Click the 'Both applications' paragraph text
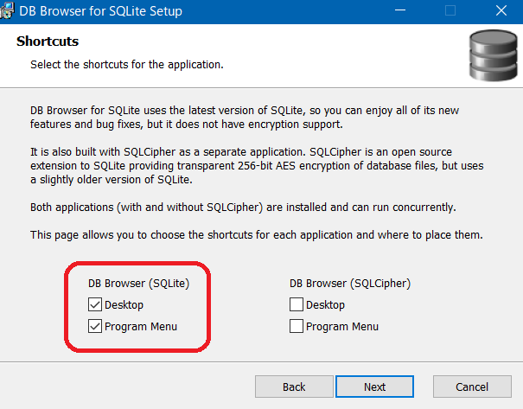This screenshot has width=523, height=409. pos(243,208)
